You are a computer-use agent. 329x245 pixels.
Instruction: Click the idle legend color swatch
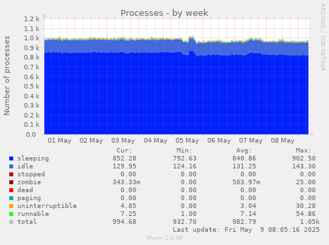point(11,166)
